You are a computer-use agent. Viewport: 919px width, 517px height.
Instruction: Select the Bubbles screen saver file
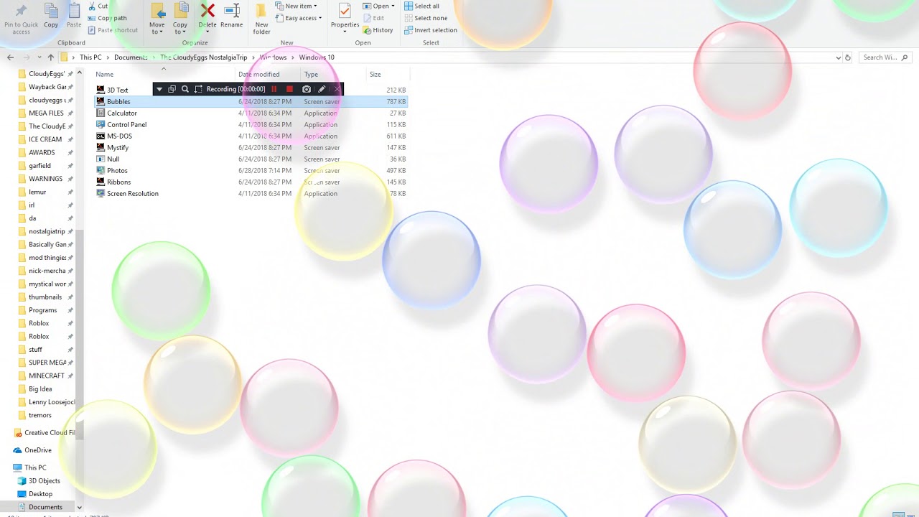(251, 102)
